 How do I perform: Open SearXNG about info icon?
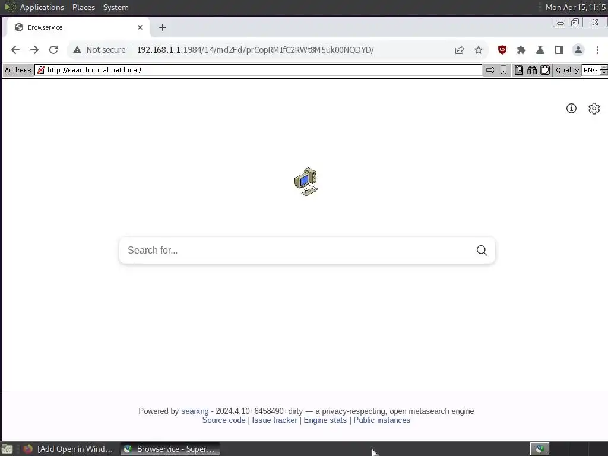click(571, 109)
